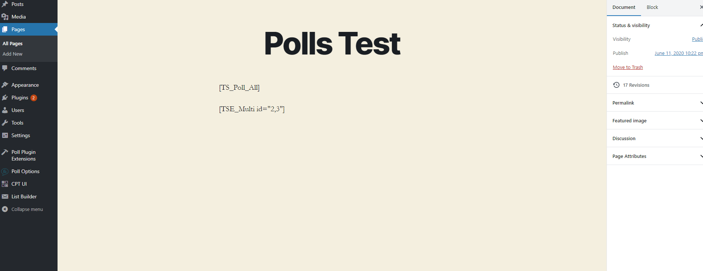Screen dimensions: 703x271
Task: Click the CPT UI grid icon
Action: [5, 184]
